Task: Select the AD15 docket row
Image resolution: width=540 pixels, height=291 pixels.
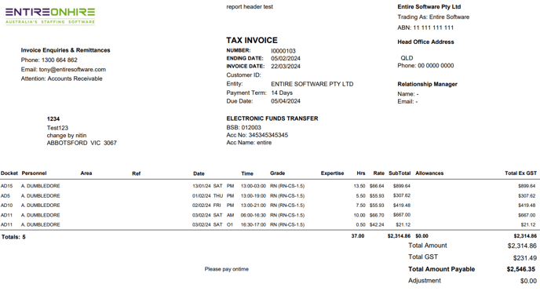Action: tap(268, 186)
